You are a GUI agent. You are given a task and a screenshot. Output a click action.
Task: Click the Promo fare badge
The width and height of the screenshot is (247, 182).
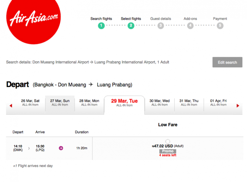168,151
